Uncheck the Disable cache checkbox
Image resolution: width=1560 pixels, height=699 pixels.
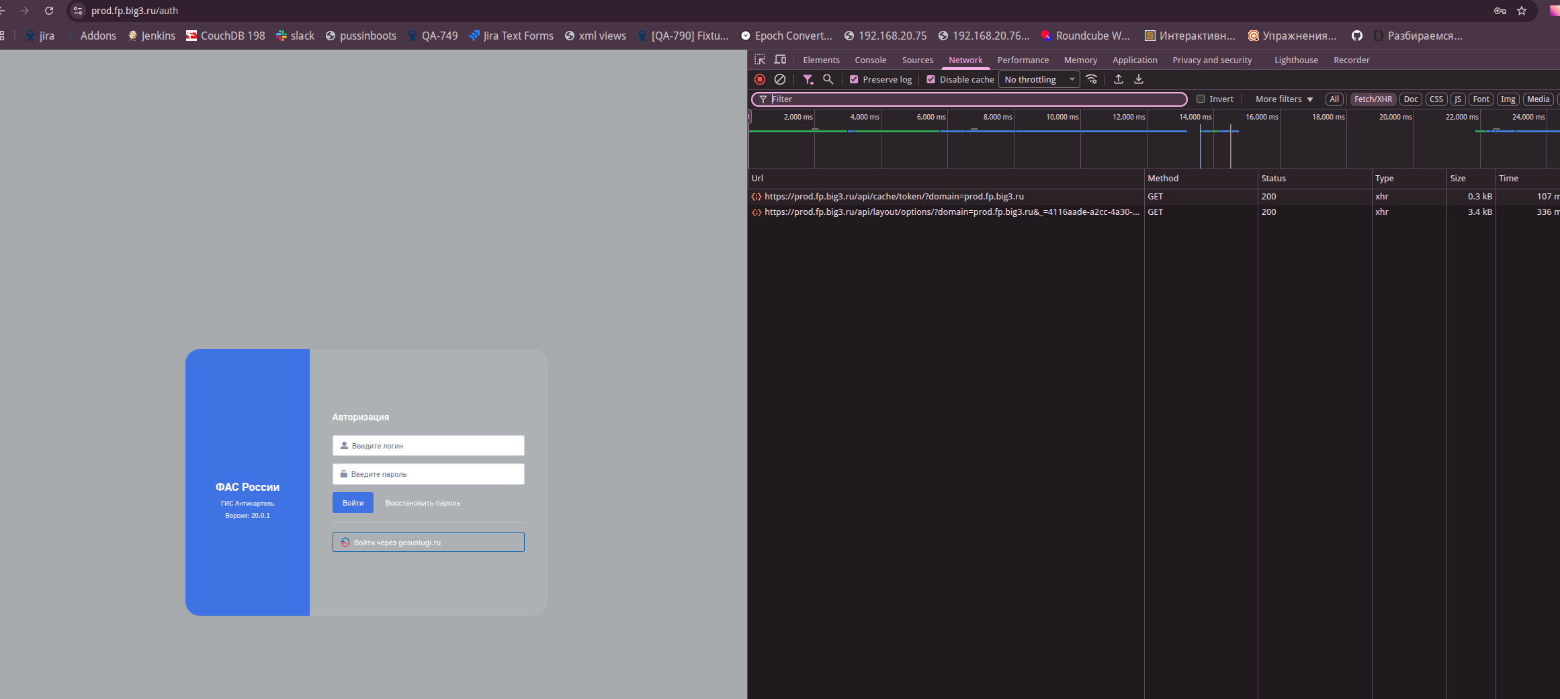(930, 79)
